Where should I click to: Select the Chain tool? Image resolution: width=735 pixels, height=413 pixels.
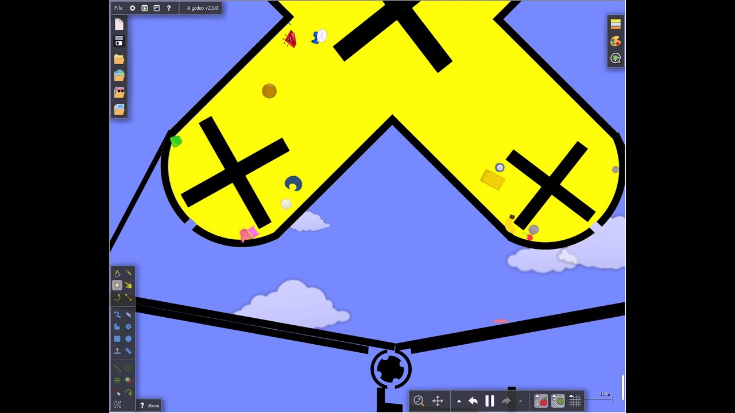coord(129,350)
